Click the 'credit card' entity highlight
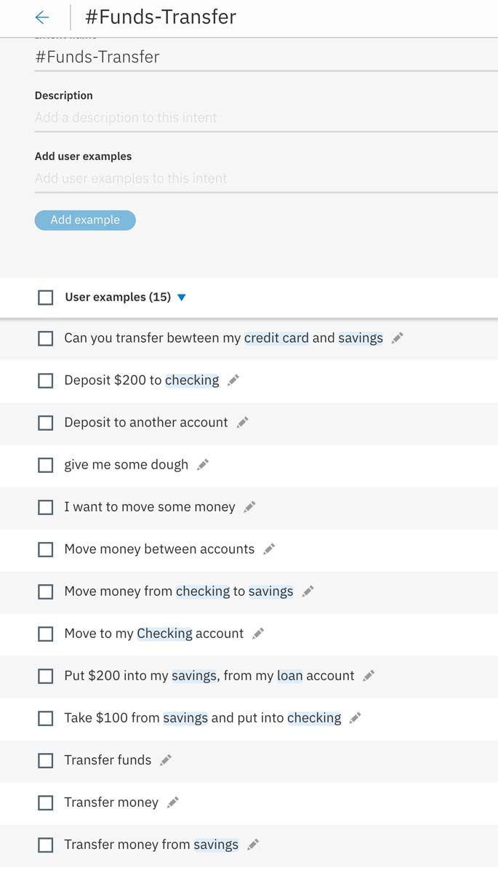Image resolution: width=498 pixels, height=873 pixels. pyautogui.click(x=276, y=338)
